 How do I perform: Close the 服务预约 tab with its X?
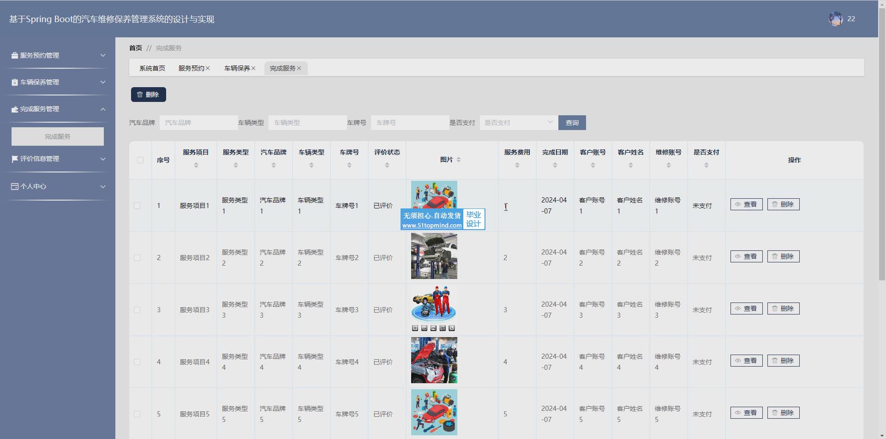pyautogui.click(x=208, y=68)
